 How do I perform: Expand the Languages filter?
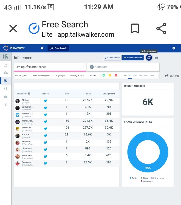(x=61, y=75)
